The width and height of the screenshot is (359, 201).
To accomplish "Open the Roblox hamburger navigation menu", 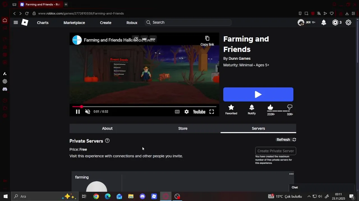I will 16,23.
